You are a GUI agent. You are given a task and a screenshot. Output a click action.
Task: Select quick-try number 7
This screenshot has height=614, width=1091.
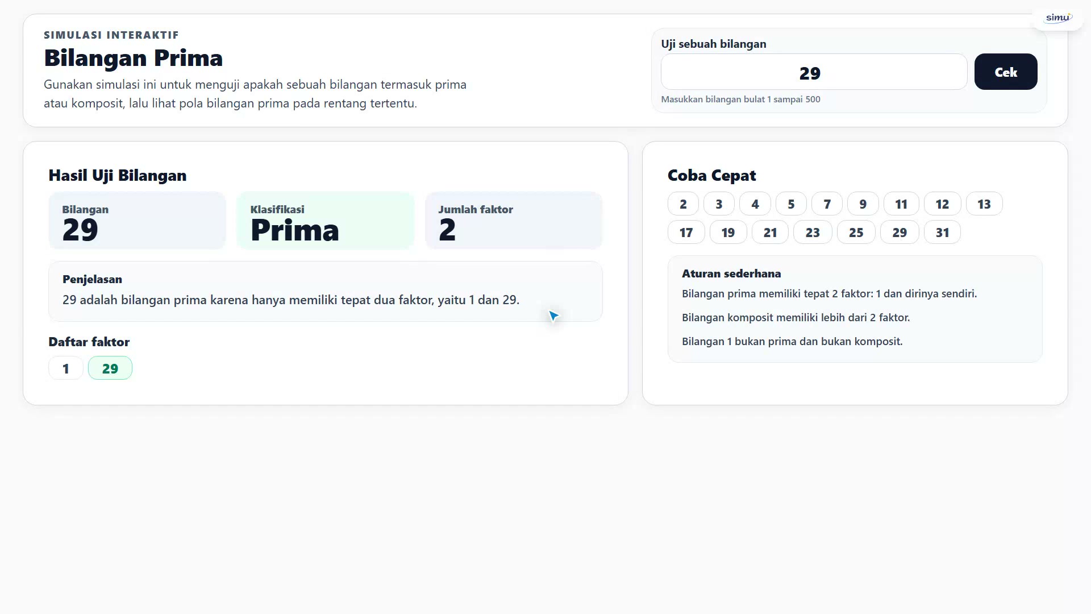click(x=827, y=204)
